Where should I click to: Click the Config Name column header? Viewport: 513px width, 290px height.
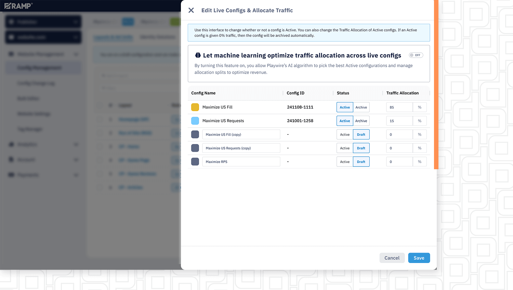pos(203,93)
